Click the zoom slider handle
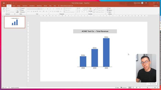 click(x=147, y=88)
